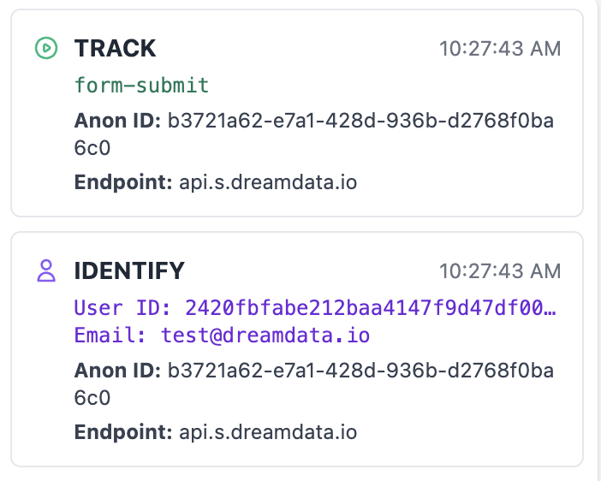Click the "Endpoint:" label in TRACK card
601x481 pixels.
click(x=123, y=182)
